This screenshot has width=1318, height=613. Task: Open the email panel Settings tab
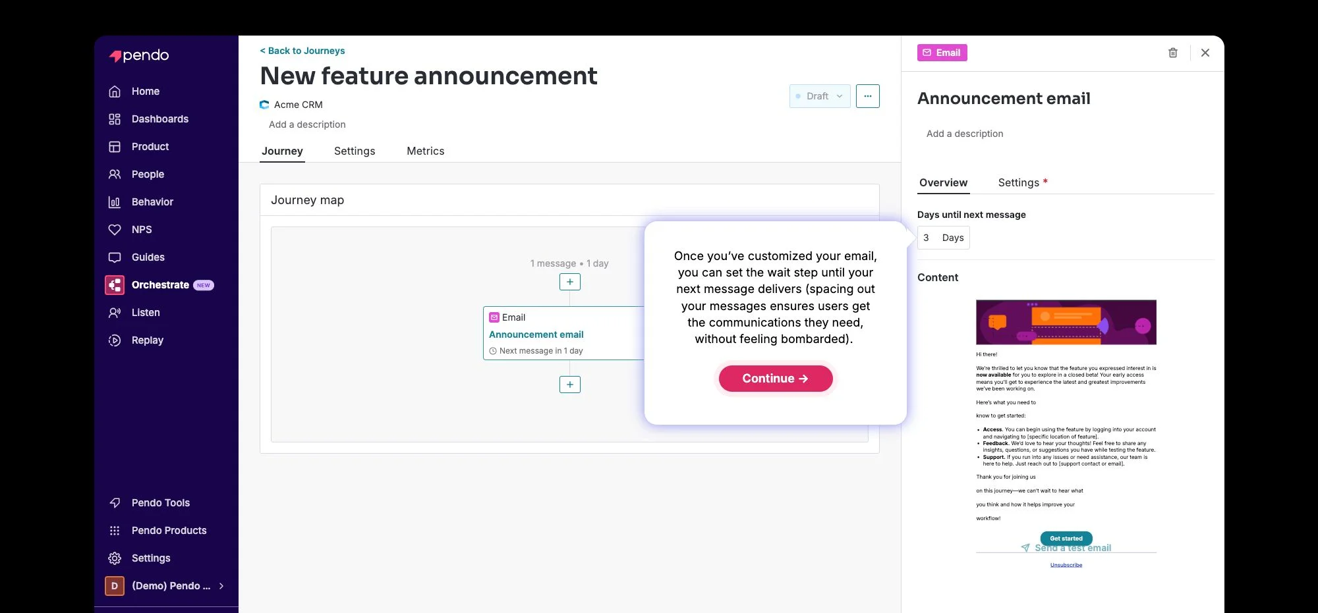pos(1018,183)
